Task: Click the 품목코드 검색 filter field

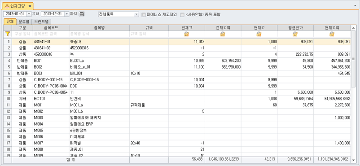Action: [x=51, y=34]
